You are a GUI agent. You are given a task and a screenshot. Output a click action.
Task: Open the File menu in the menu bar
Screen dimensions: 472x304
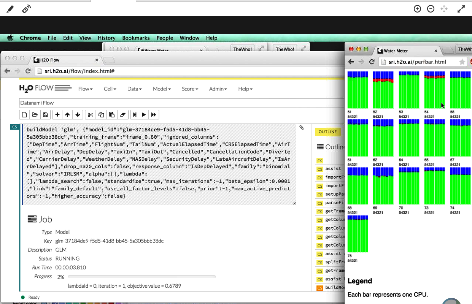(52, 38)
